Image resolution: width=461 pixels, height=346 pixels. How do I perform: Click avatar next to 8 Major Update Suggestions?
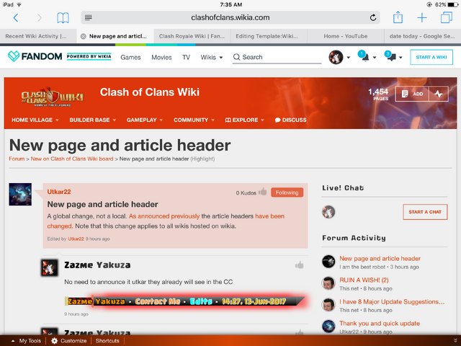328,305
